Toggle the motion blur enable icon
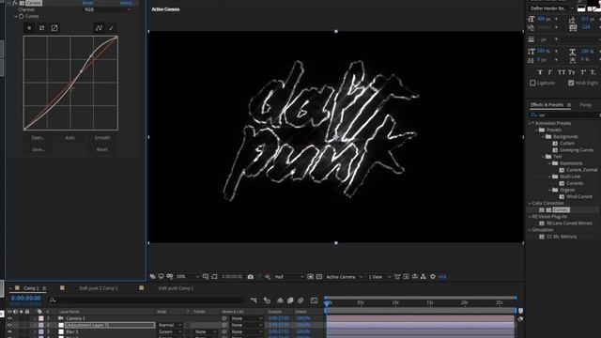Viewport: 601px width, 338px height. pos(300,300)
